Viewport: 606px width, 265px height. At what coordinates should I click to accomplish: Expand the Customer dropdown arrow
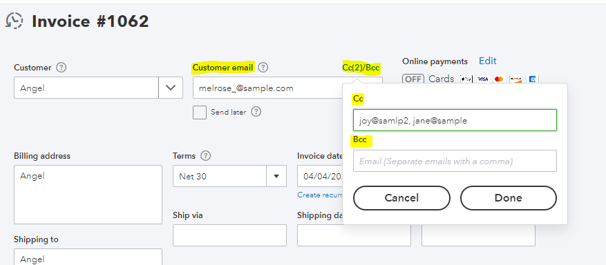[171, 88]
